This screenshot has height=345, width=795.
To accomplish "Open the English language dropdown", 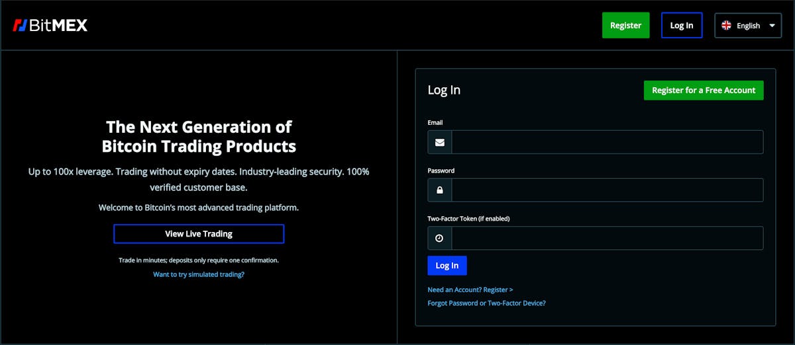I will pos(748,25).
